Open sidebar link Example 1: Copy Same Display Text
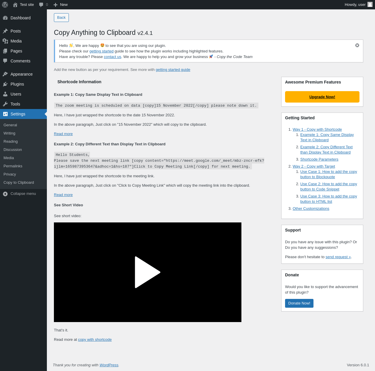375x371 pixels. (x=327, y=137)
